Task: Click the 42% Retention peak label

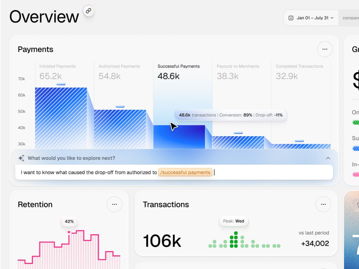Action: 69,221
